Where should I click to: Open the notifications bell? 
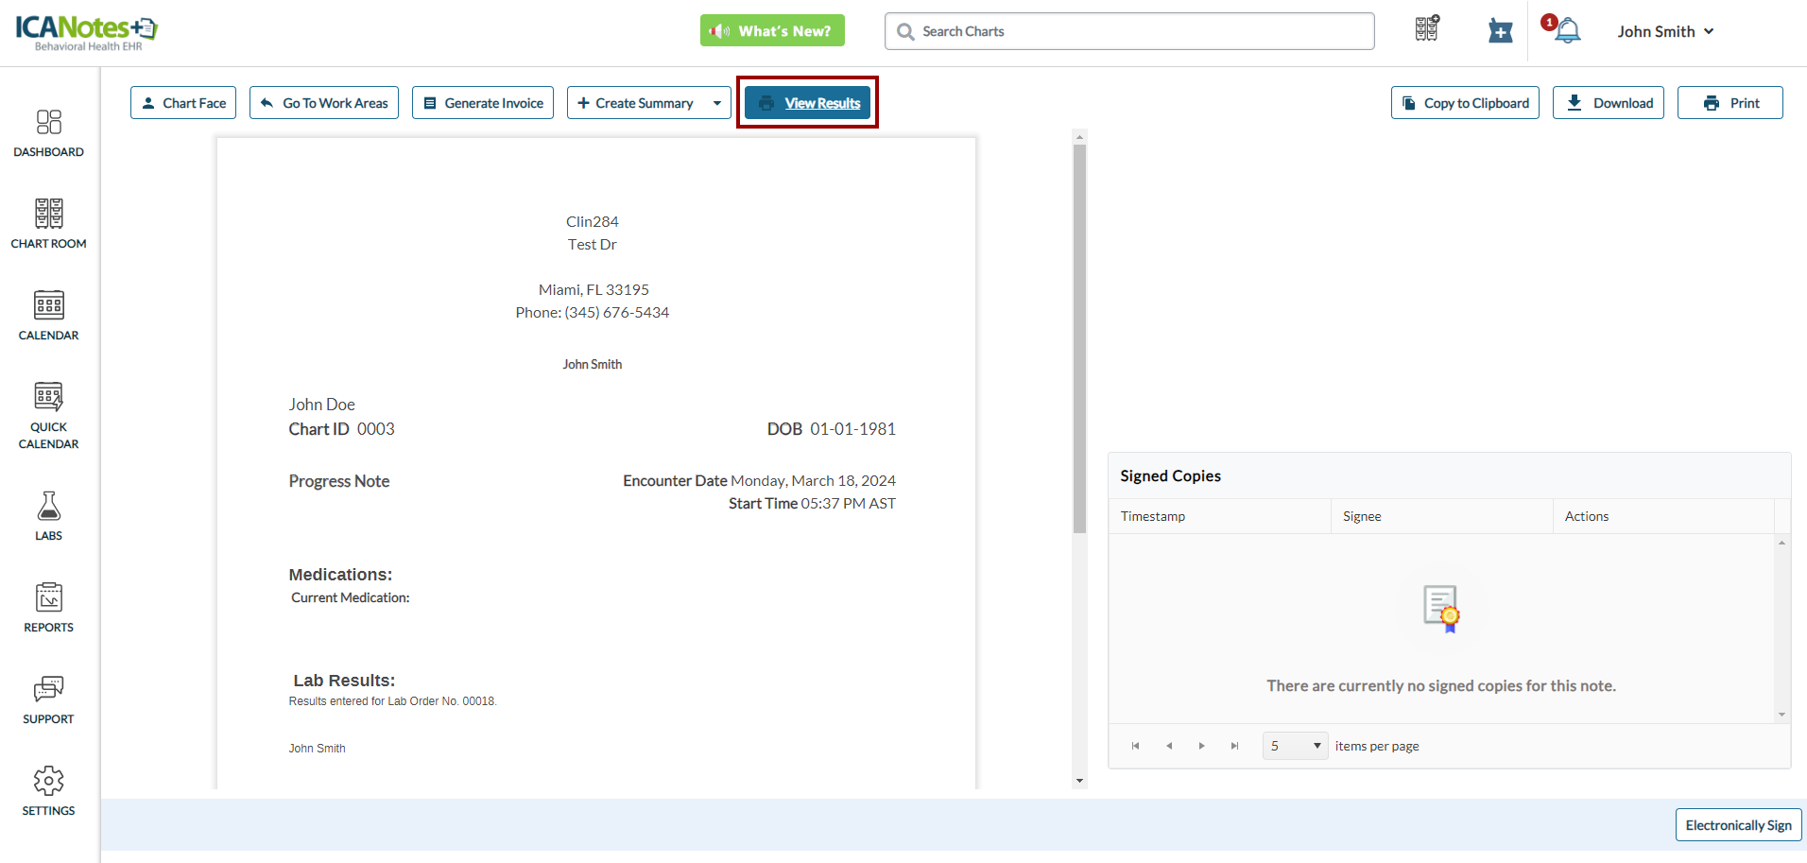click(x=1567, y=30)
